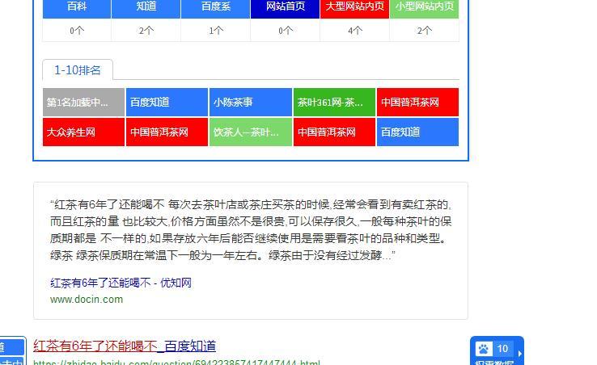This screenshot has width=597, height=365.
Task: Open the 中国普洱茶网 cell right of 大众养生网
Action: (167, 132)
